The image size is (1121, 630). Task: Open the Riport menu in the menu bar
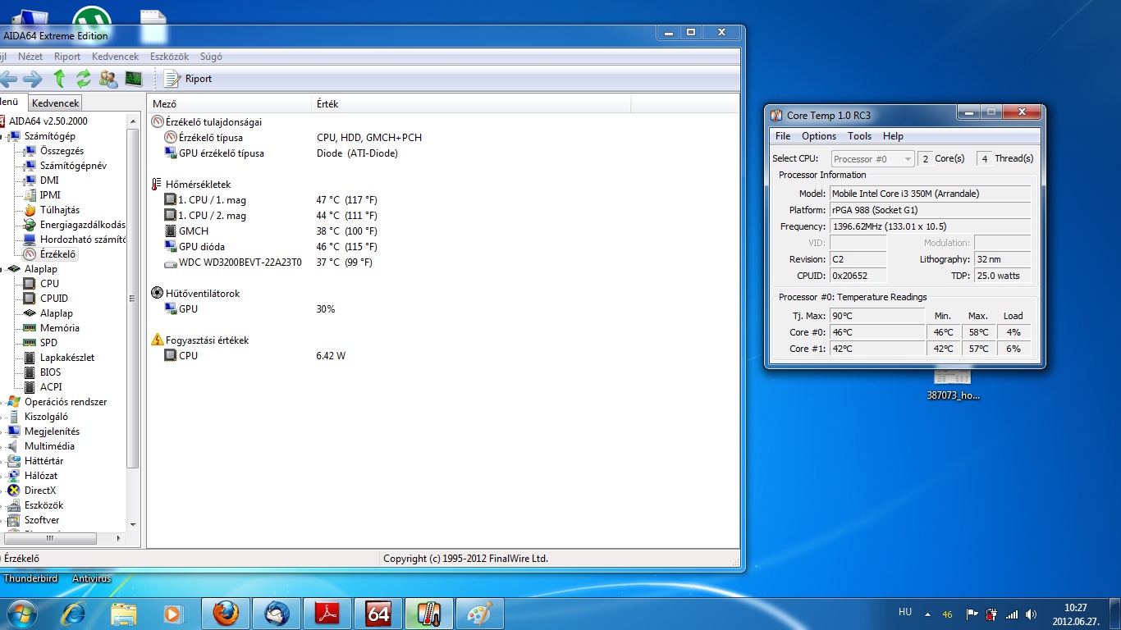tap(67, 57)
